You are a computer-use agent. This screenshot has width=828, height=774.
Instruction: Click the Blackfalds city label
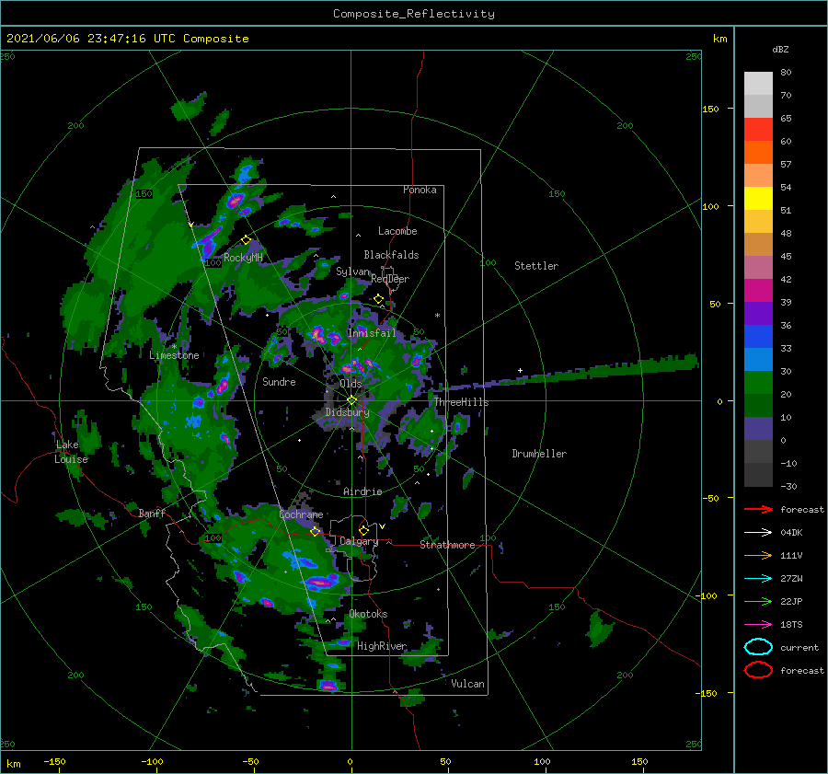(x=391, y=255)
